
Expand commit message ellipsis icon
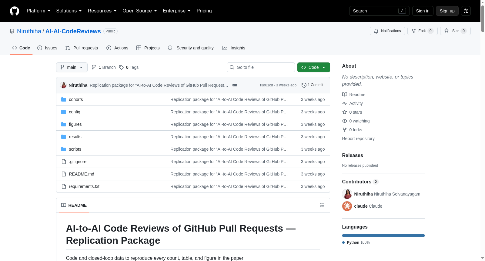235,85
